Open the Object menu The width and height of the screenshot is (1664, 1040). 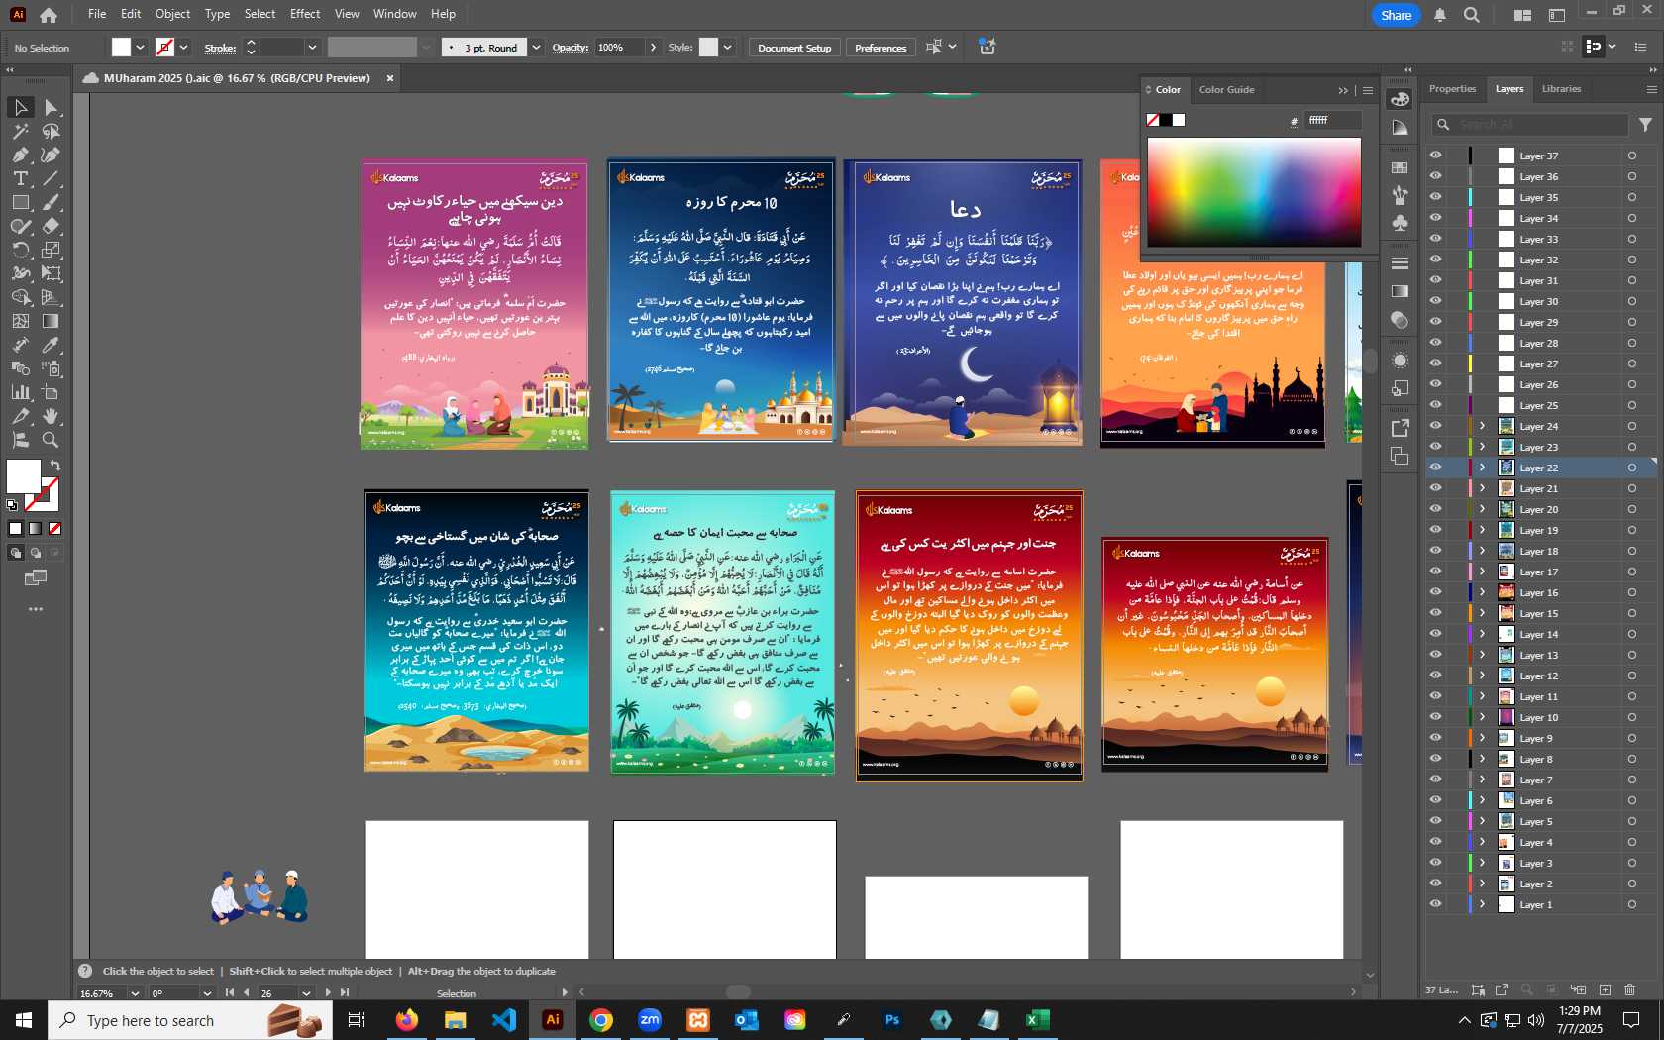172,14
